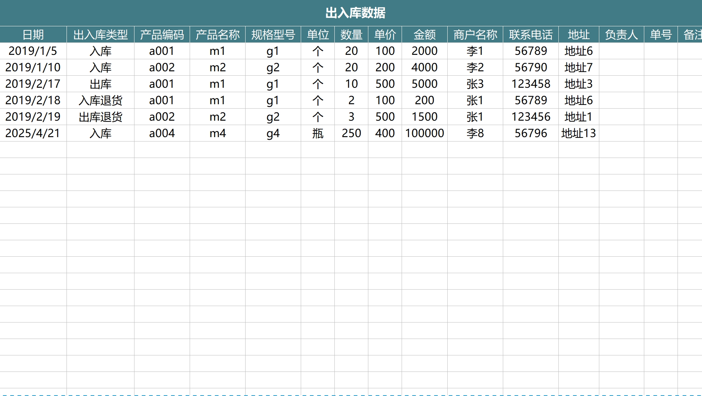Select 入库 cell in 2025/4/21 row
Viewport: 702px width, 396px height.
tap(100, 133)
